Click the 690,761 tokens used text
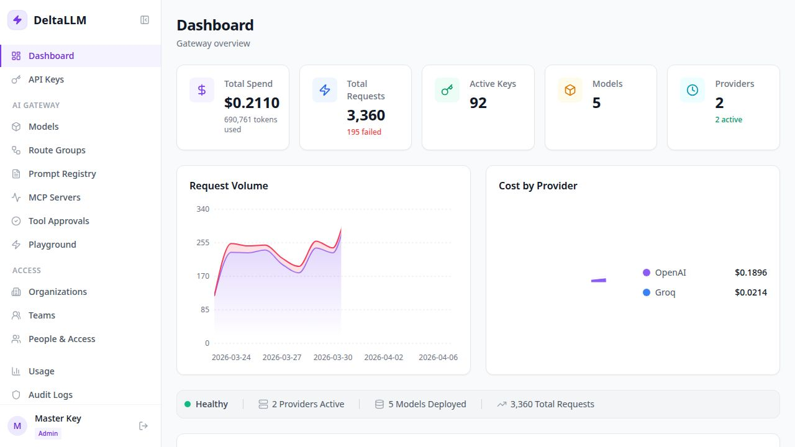 (x=251, y=124)
